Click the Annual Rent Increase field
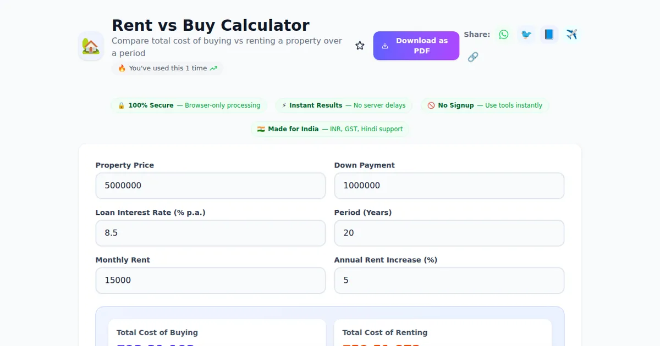Image resolution: width=660 pixels, height=346 pixels. click(449, 280)
